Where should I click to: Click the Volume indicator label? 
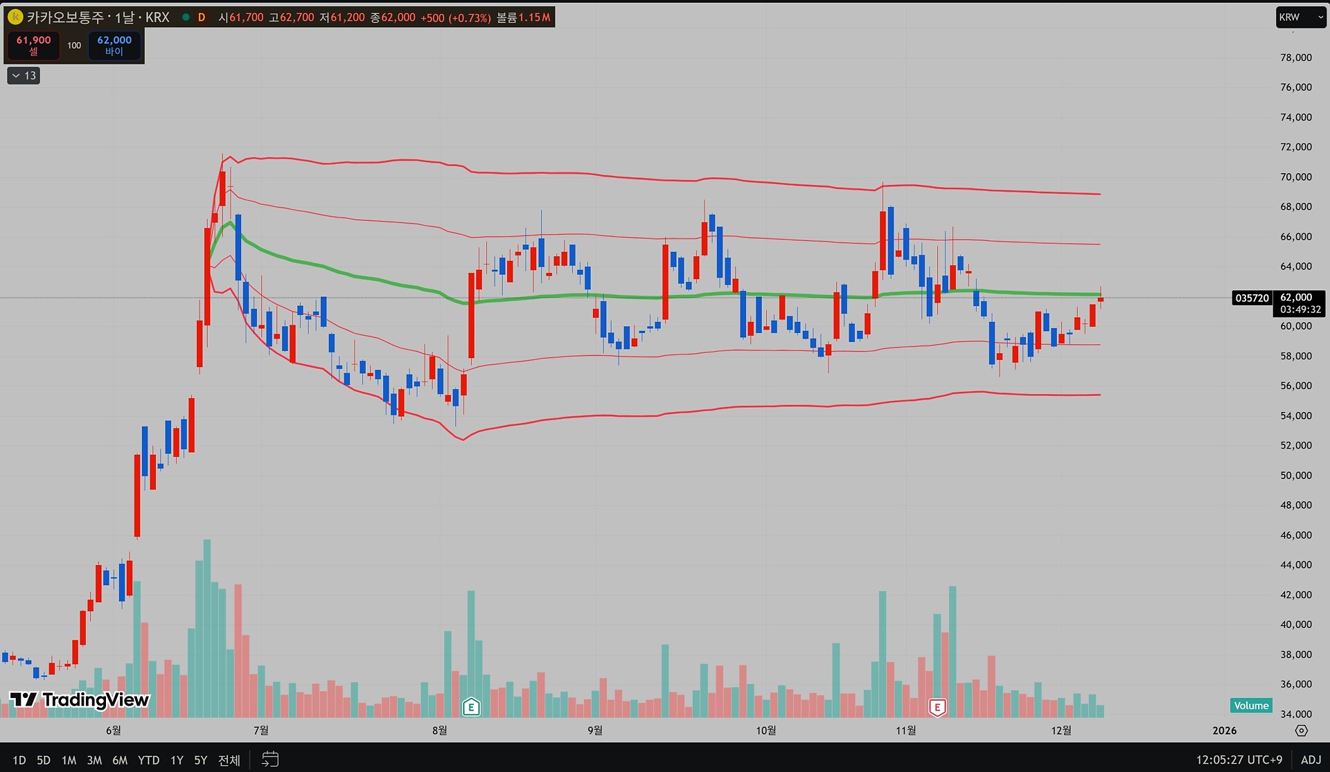coord(1251,706)
